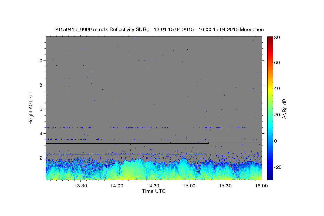Click the 10 km height tick label
324x216 pixels.
(40, 60)
